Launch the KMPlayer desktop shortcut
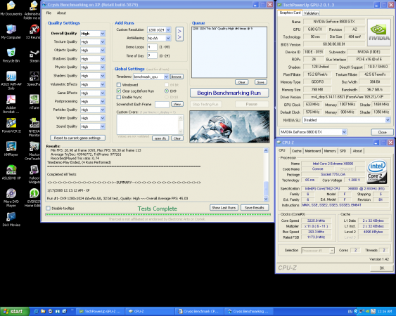The width and height of the screenshot is (396, 316). pyautogui.click(x=11, y=149)
